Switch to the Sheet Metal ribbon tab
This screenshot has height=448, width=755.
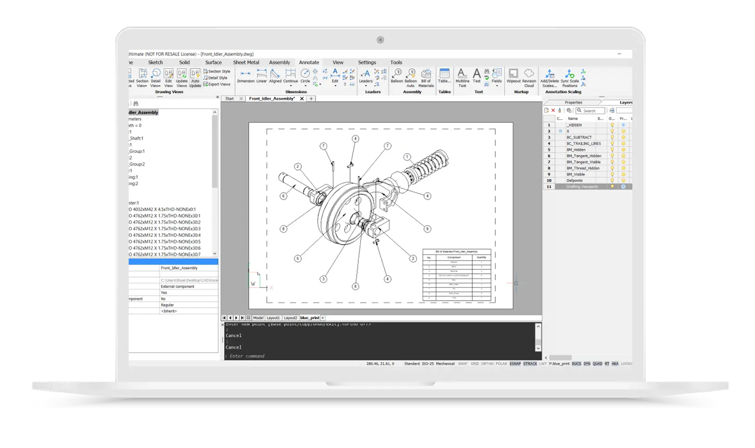point(246,62)
